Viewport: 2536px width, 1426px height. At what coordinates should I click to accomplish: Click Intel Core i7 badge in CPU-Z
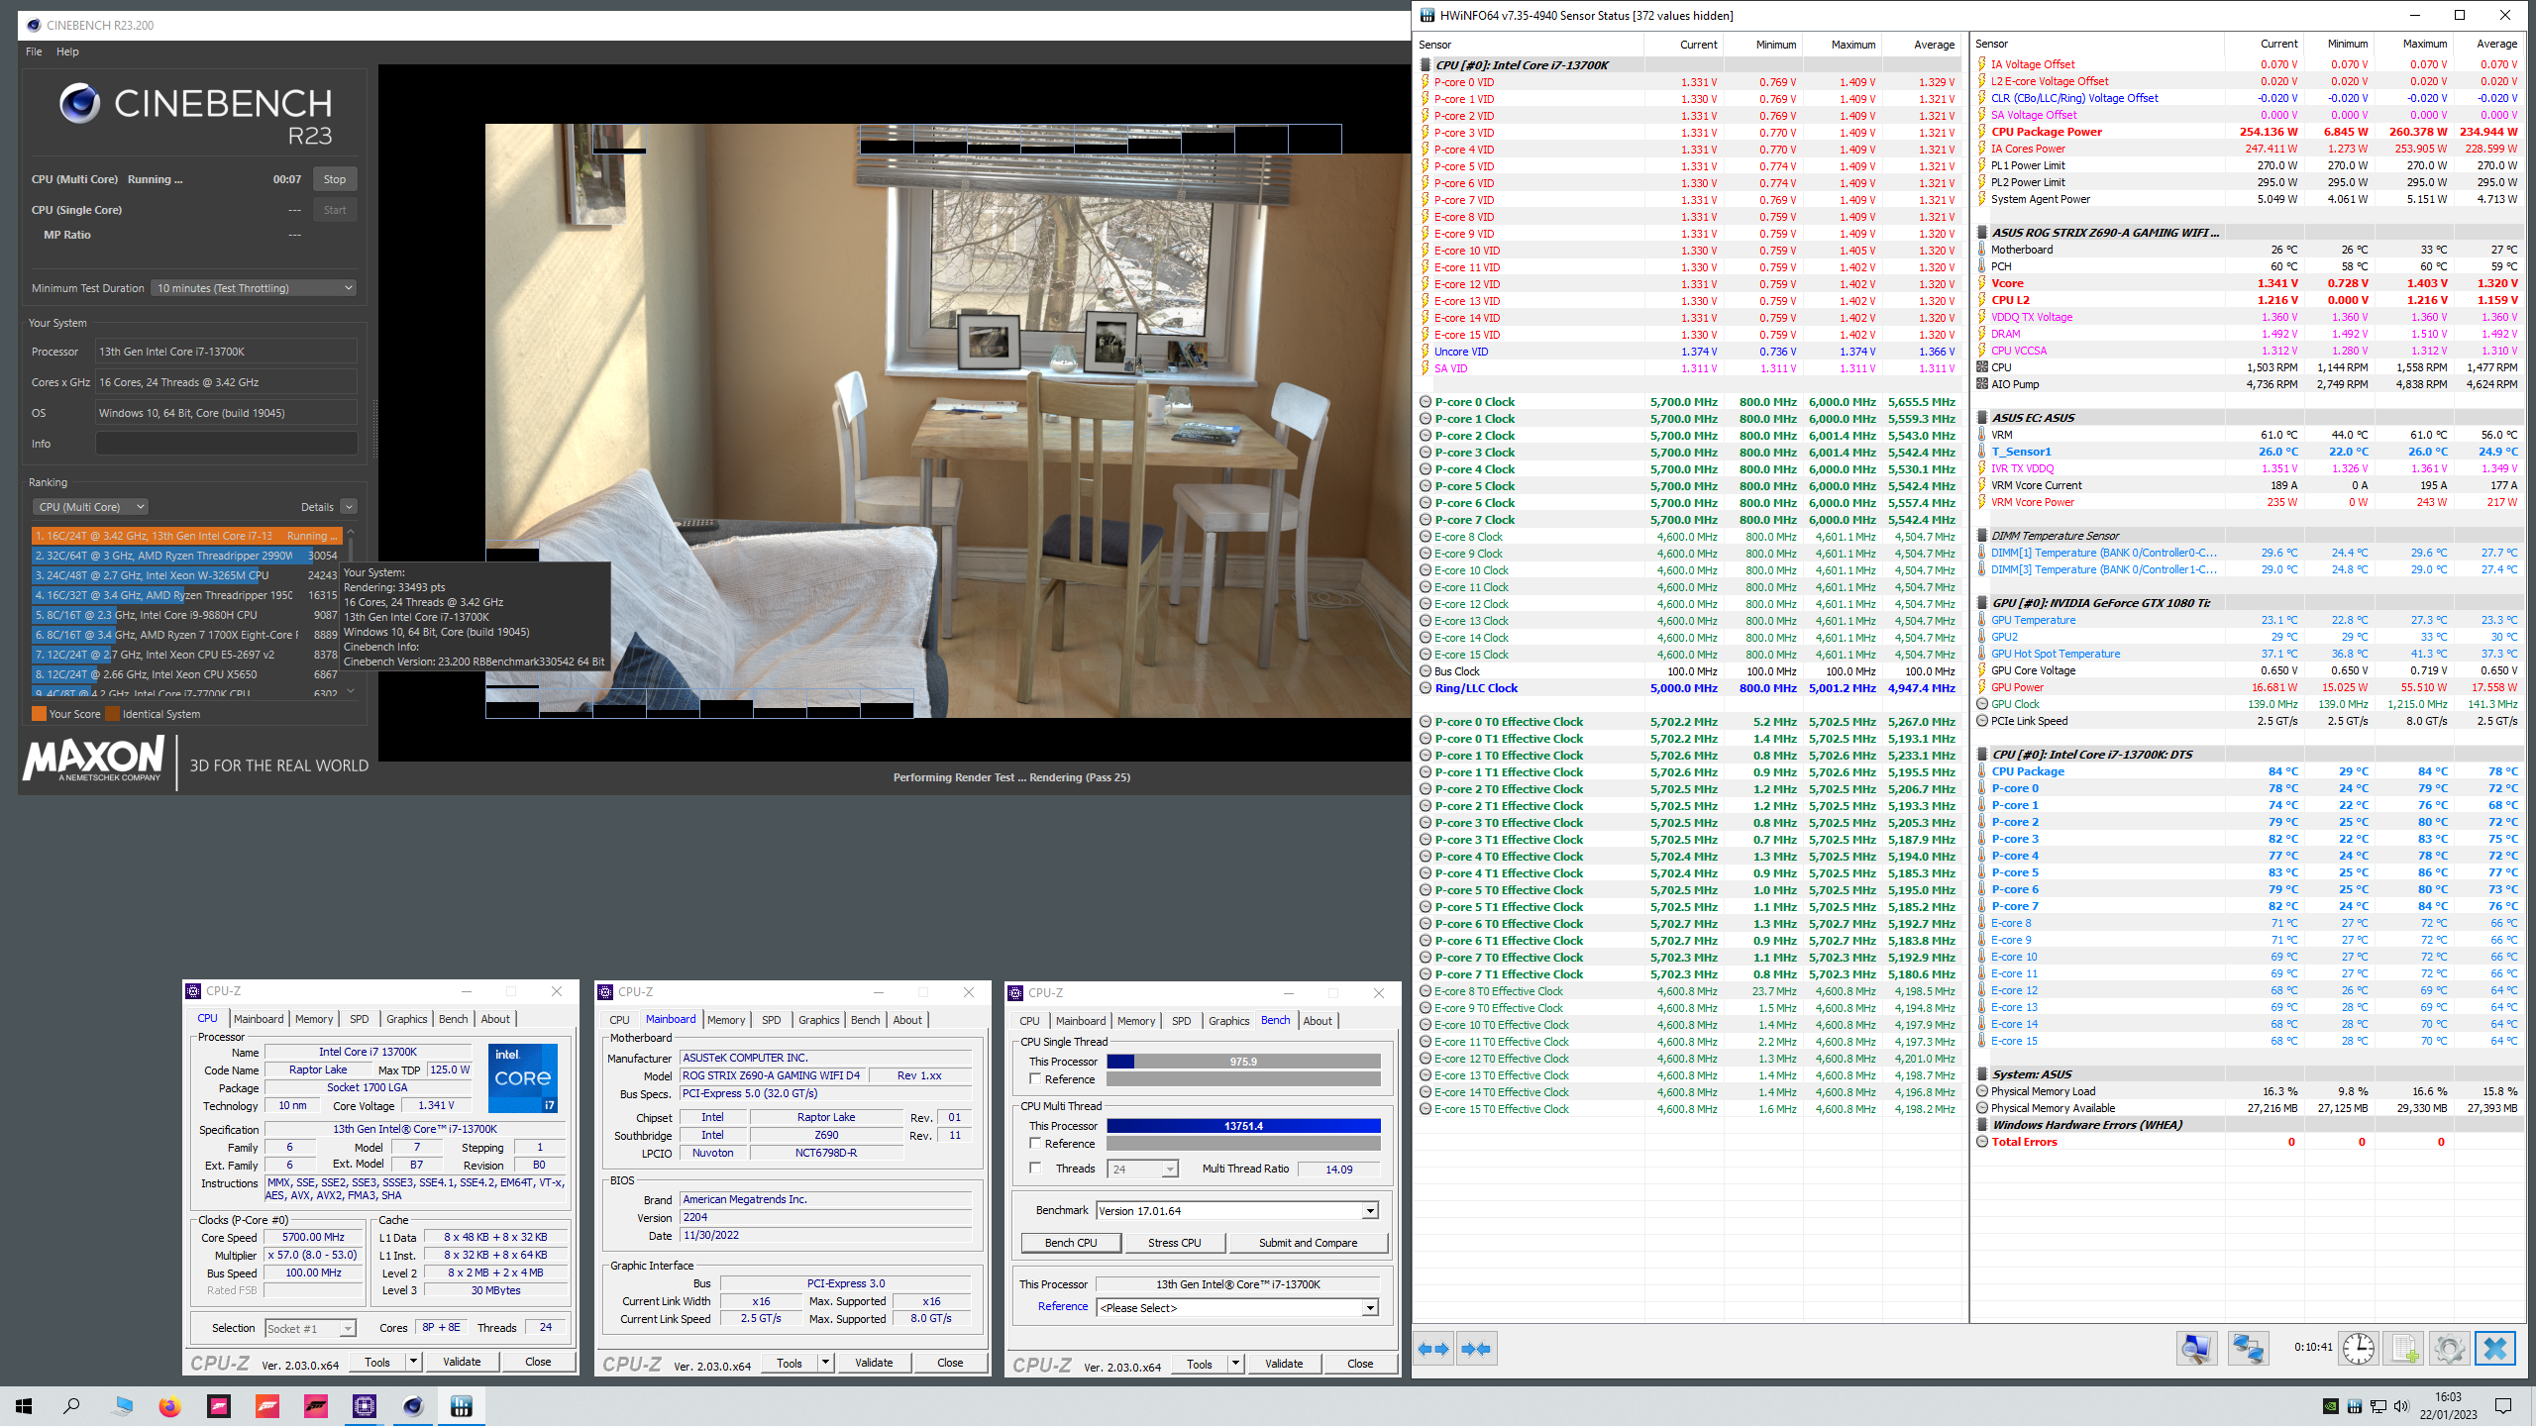point(523,1077)
